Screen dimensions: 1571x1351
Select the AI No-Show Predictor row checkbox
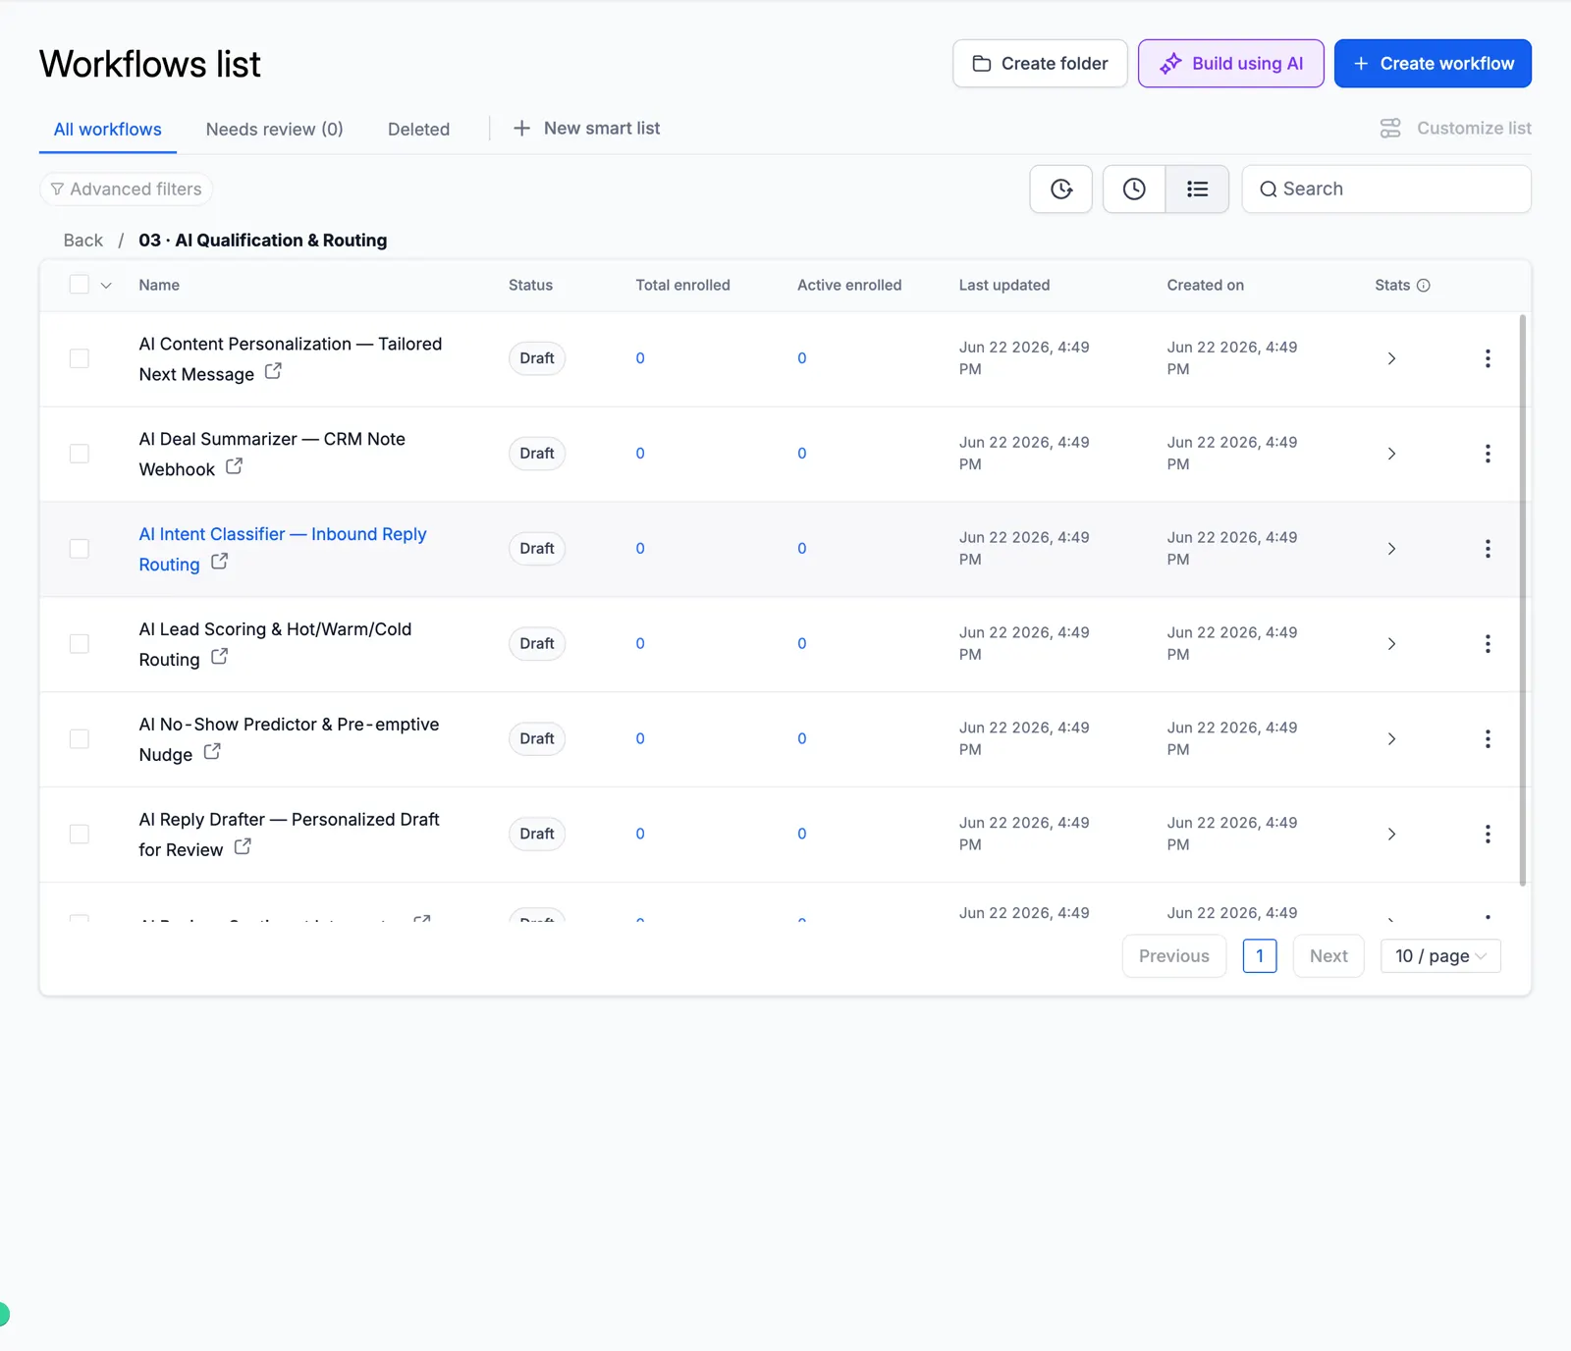click(80, 739)
